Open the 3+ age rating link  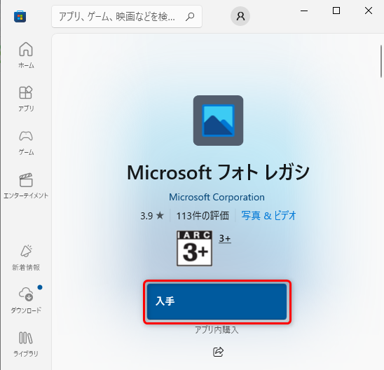point(225,238)
